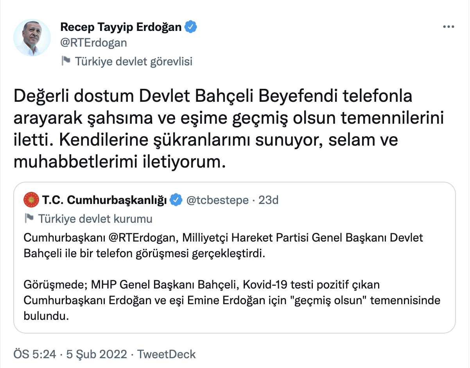Click the @RTErdogan handle under the name

point(93,42)
